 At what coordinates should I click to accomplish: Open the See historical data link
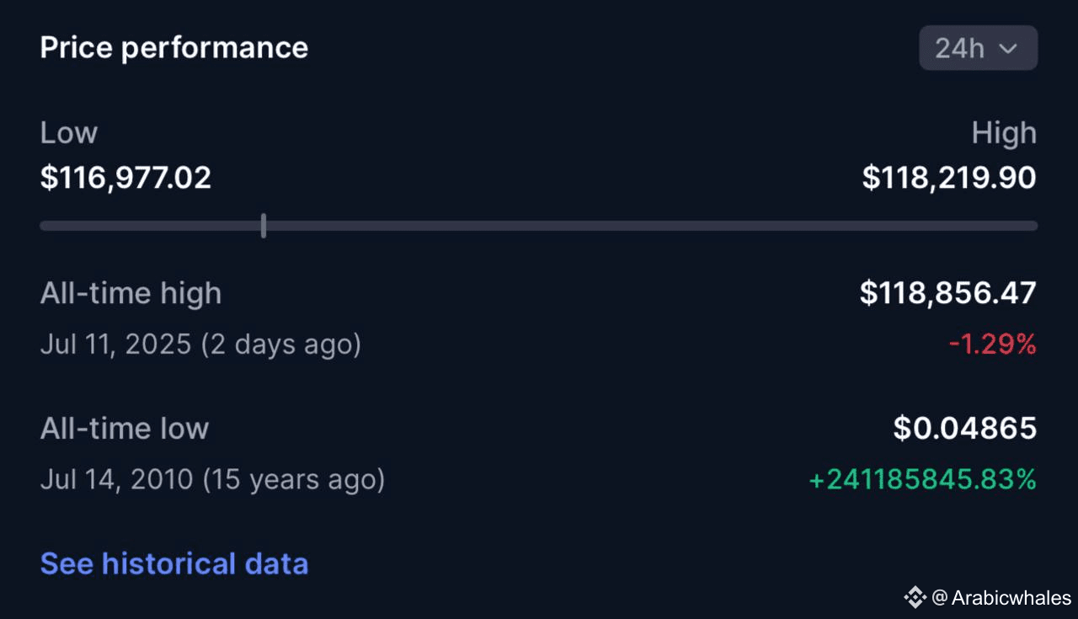[174, 563]
